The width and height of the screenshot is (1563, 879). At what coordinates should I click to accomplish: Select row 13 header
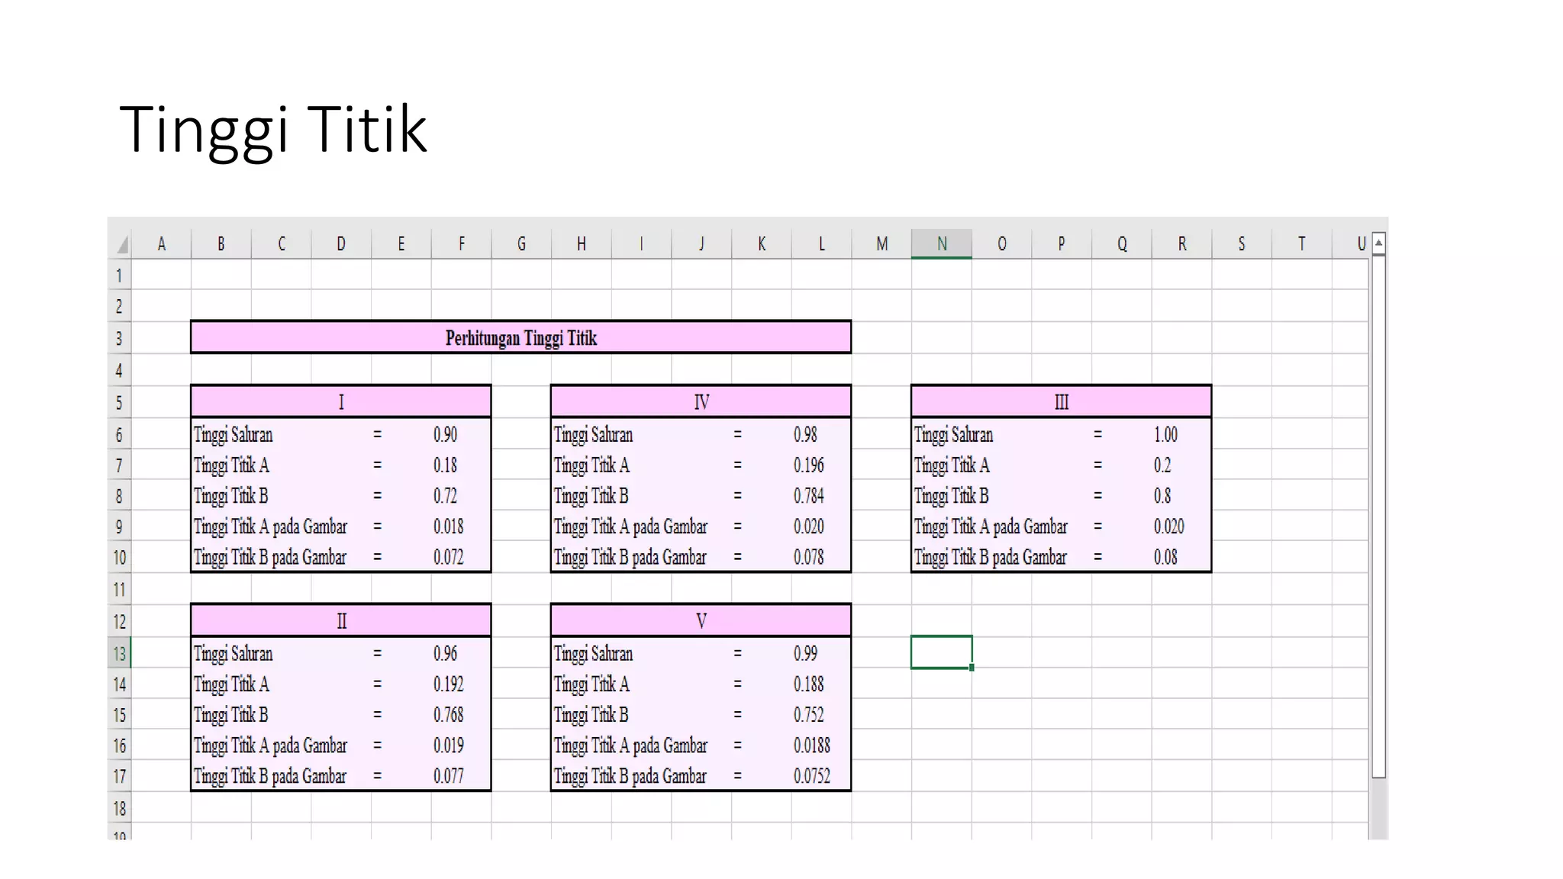coord(119,654)
